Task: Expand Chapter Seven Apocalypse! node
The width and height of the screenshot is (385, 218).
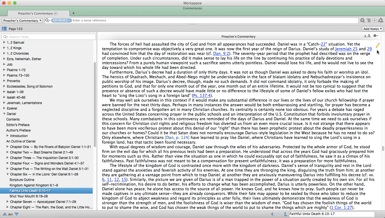Action: coord(8,202)
